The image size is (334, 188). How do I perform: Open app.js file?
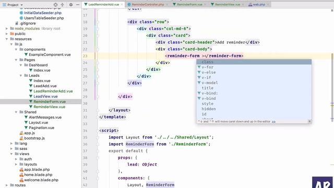point(29,133)
